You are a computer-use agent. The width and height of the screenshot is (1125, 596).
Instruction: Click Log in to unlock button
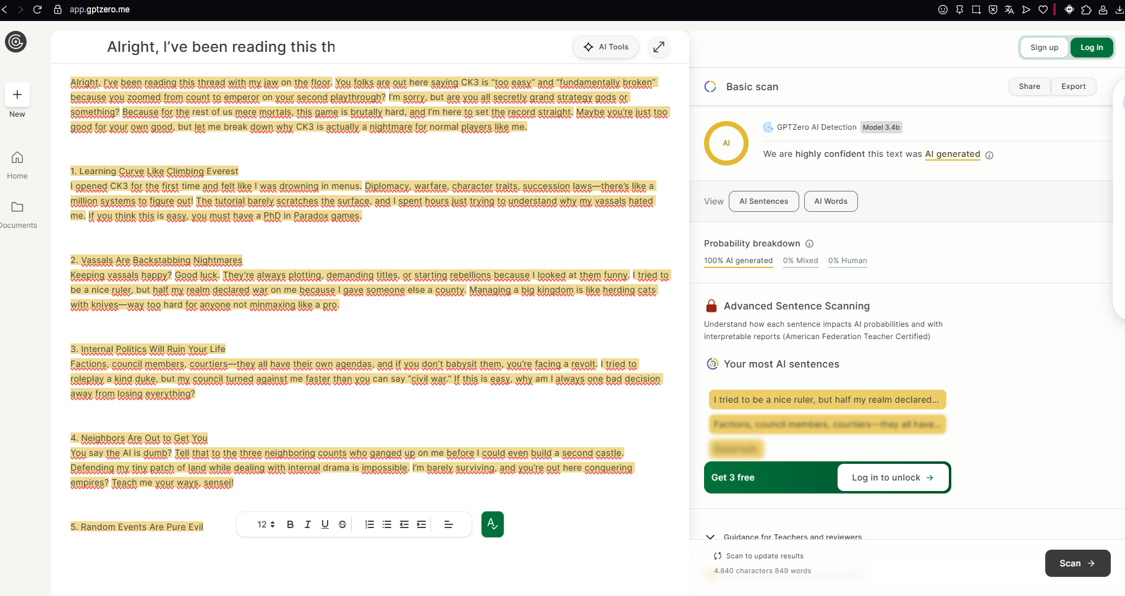click(x=893, y=477)
